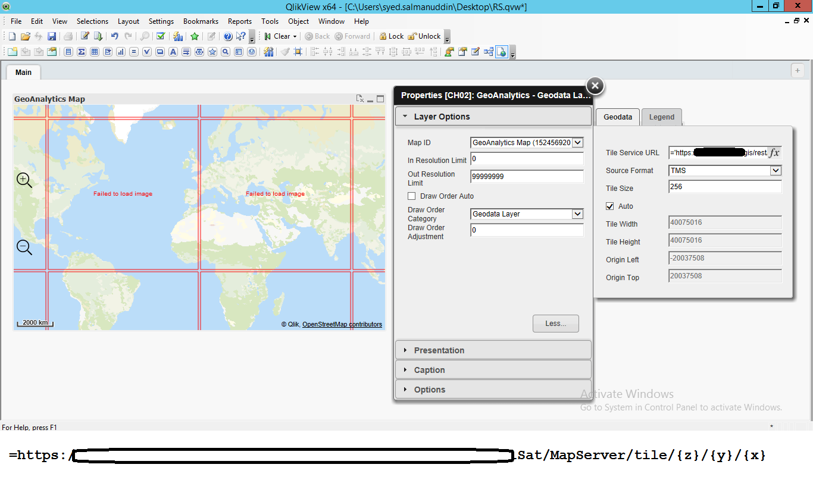The width and height of the screenshot is (813, 502).
Task: Open User Preferences icon
Action: (448, 52)
